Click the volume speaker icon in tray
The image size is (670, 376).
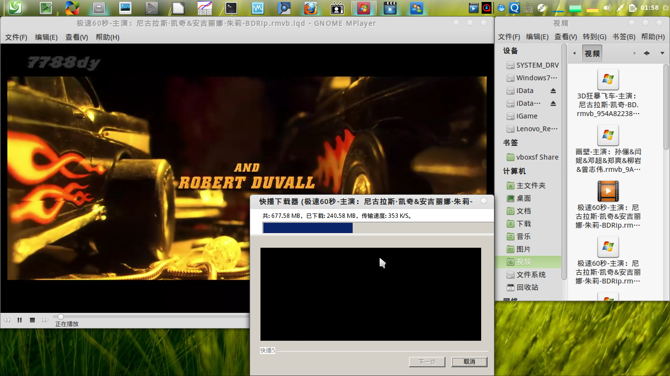point(607,7)
